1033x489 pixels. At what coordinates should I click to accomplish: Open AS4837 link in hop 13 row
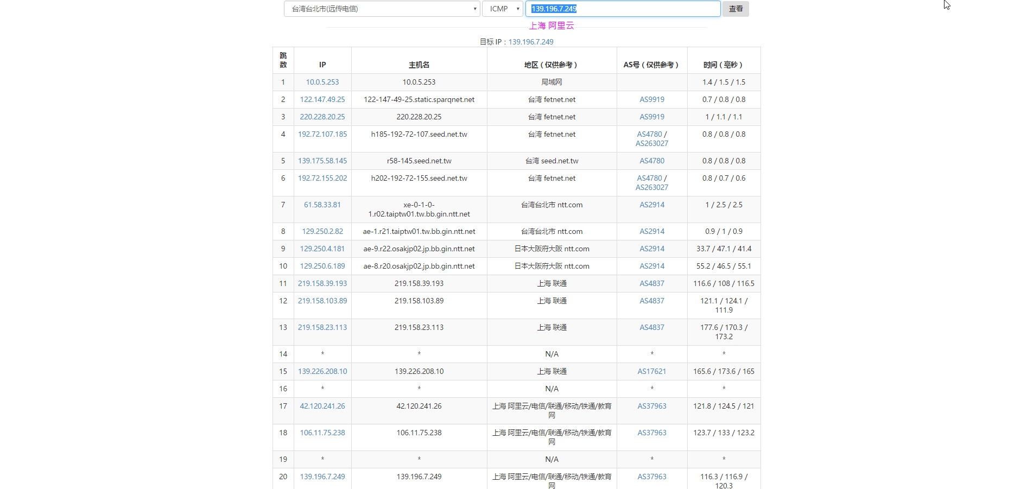pyautogui.click(x=652, y=327)
